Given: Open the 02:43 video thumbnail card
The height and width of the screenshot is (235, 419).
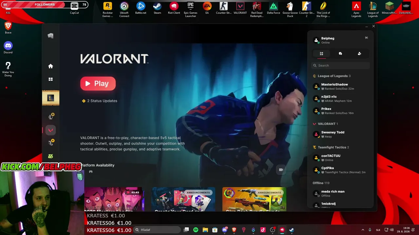Looking at the screenshot, I should click(114, 199).
